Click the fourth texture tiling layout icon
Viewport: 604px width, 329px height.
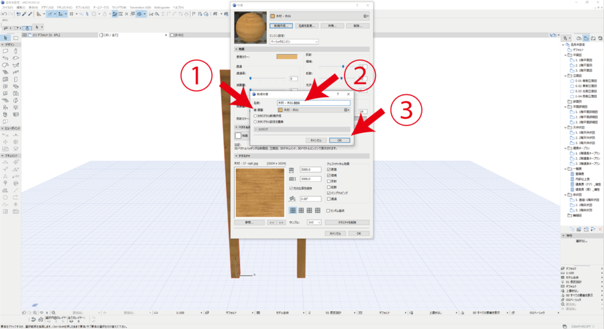coord(317,210)
